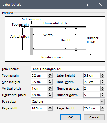Increase Top margin with up arrow
This screenshot has width=107, height=123.
pyautogui.click(x=50, y=74)
